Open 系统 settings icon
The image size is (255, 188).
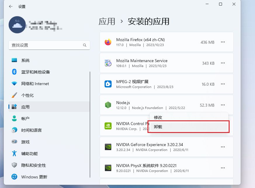[14, 60]
